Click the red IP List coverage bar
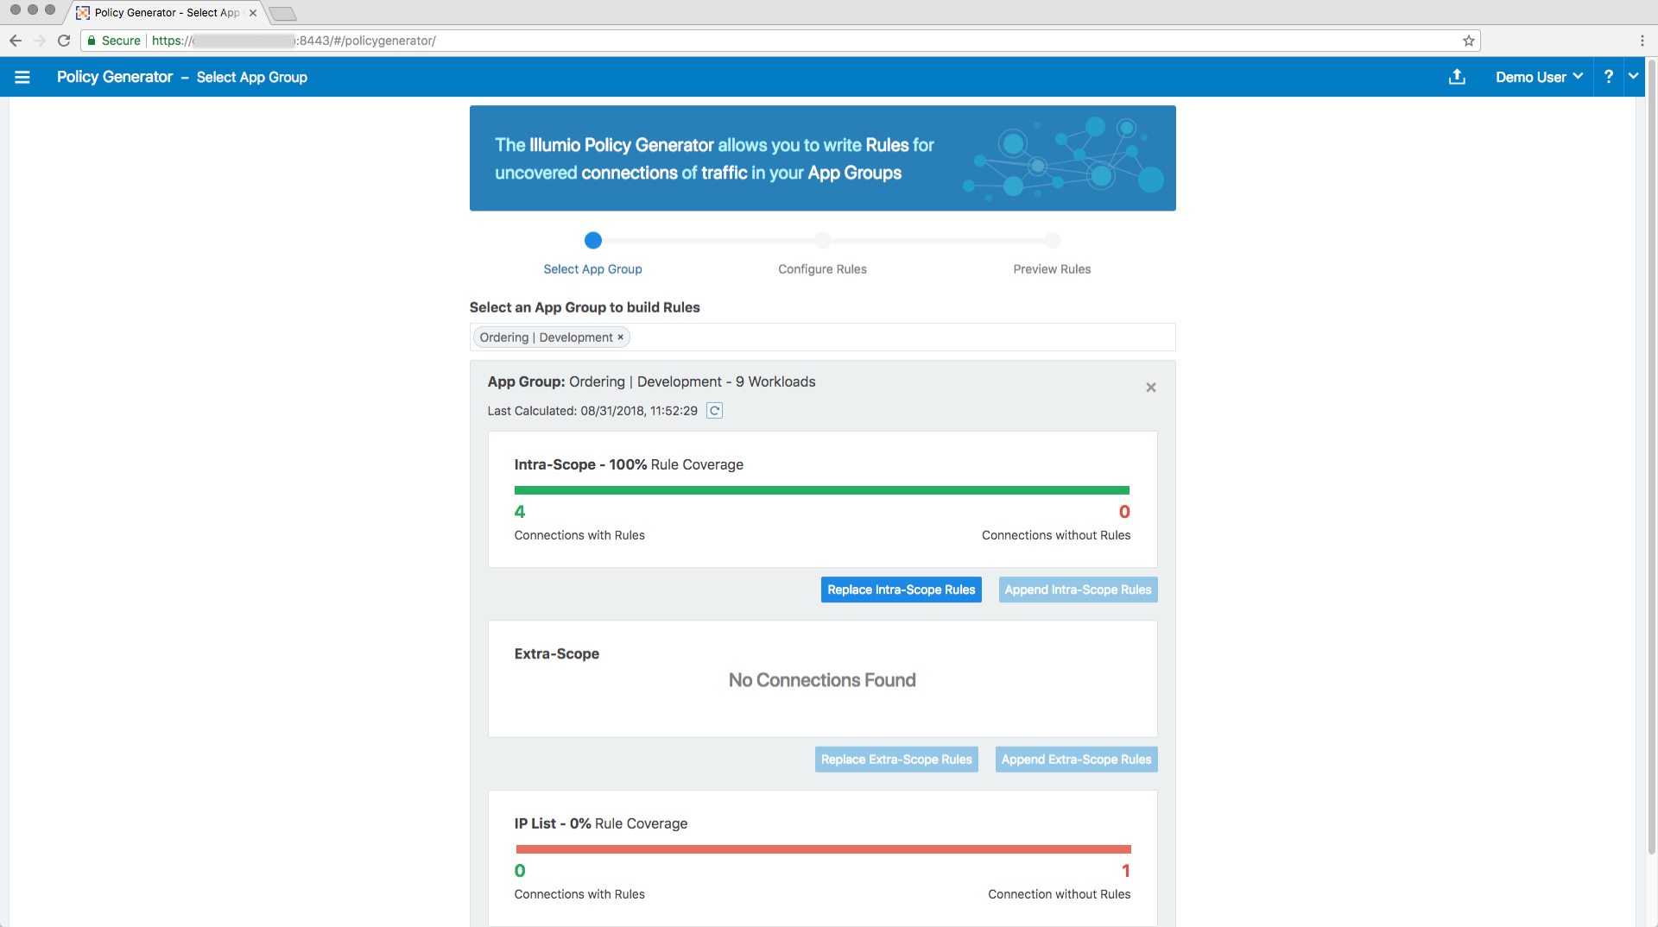The height and width of the screenshot is (927, 1658). pyautogui.click(x=823, y=849)
